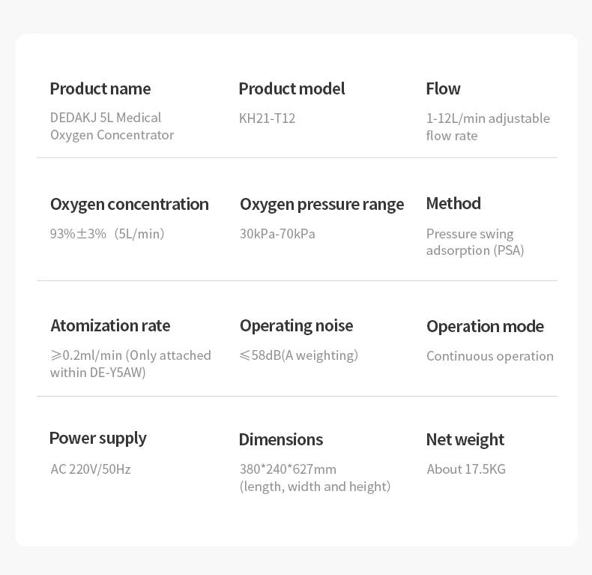The image size is (592, 575).
Task: Select the ≤58dB(A weighting) value
Action: (x=298, y=355)
